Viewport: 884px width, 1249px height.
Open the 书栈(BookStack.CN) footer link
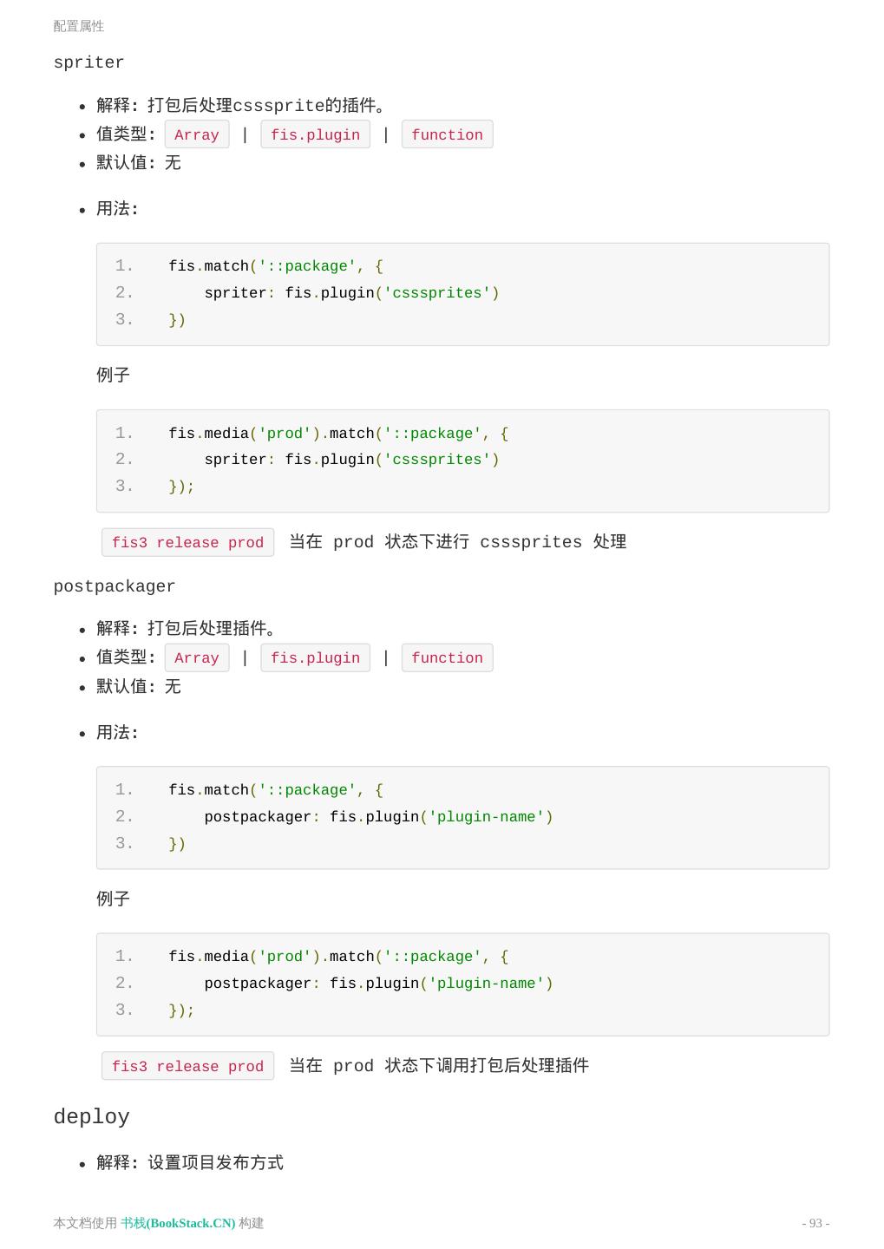pyautogui.click(x=178, y=1223)
